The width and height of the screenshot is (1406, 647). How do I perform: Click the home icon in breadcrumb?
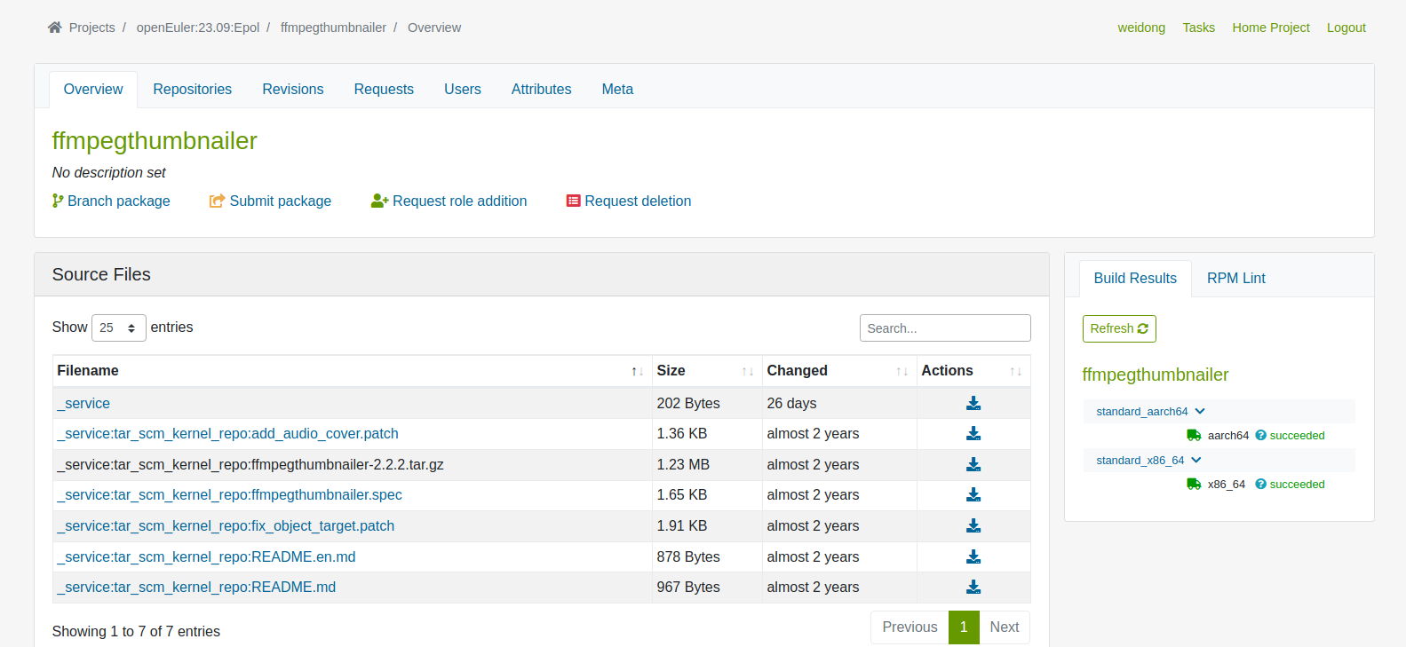(55, 28)
